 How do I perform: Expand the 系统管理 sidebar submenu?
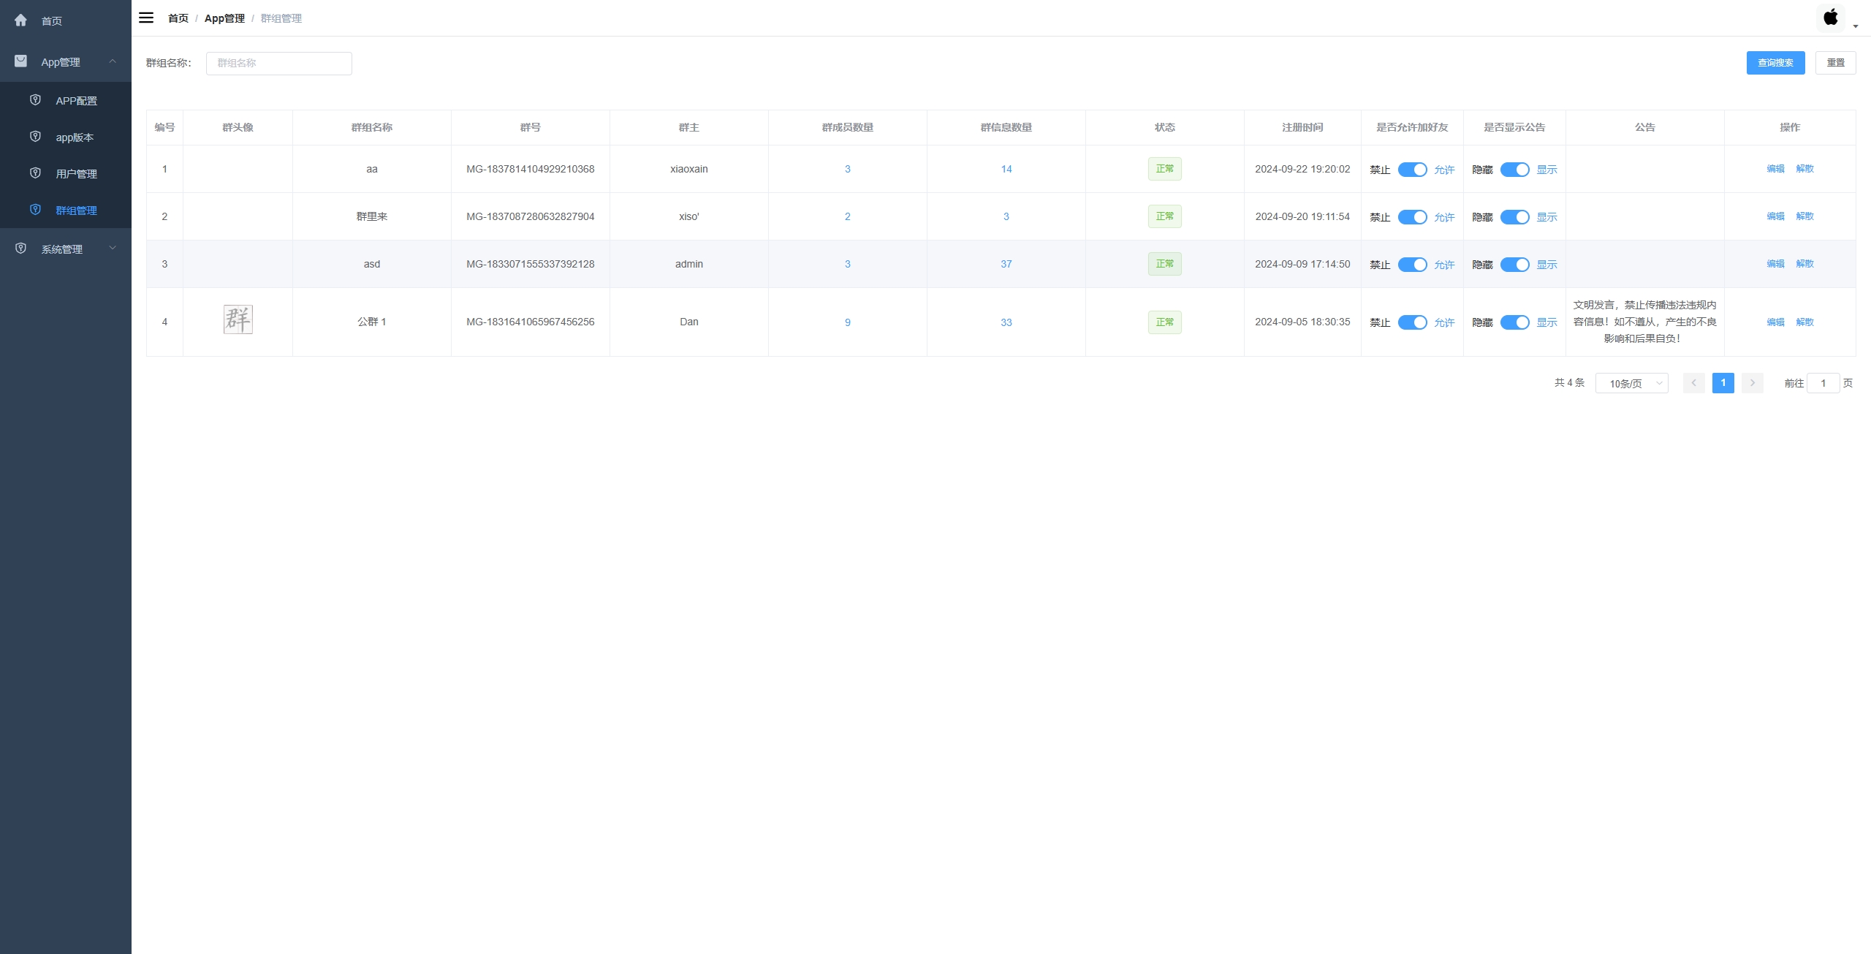[113, 249]
